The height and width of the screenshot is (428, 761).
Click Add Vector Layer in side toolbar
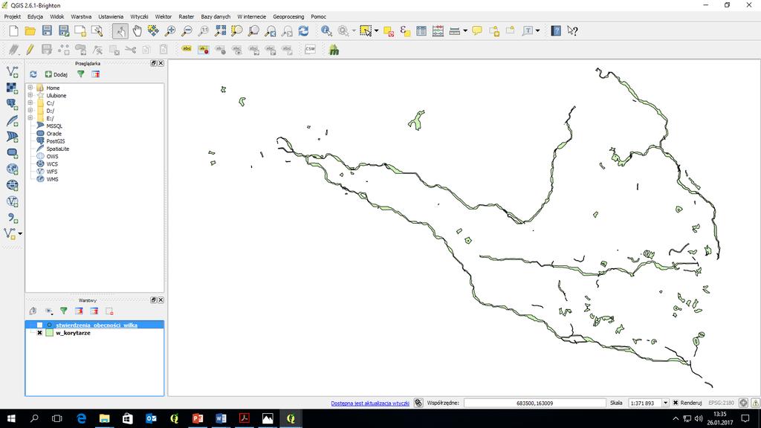12,72
